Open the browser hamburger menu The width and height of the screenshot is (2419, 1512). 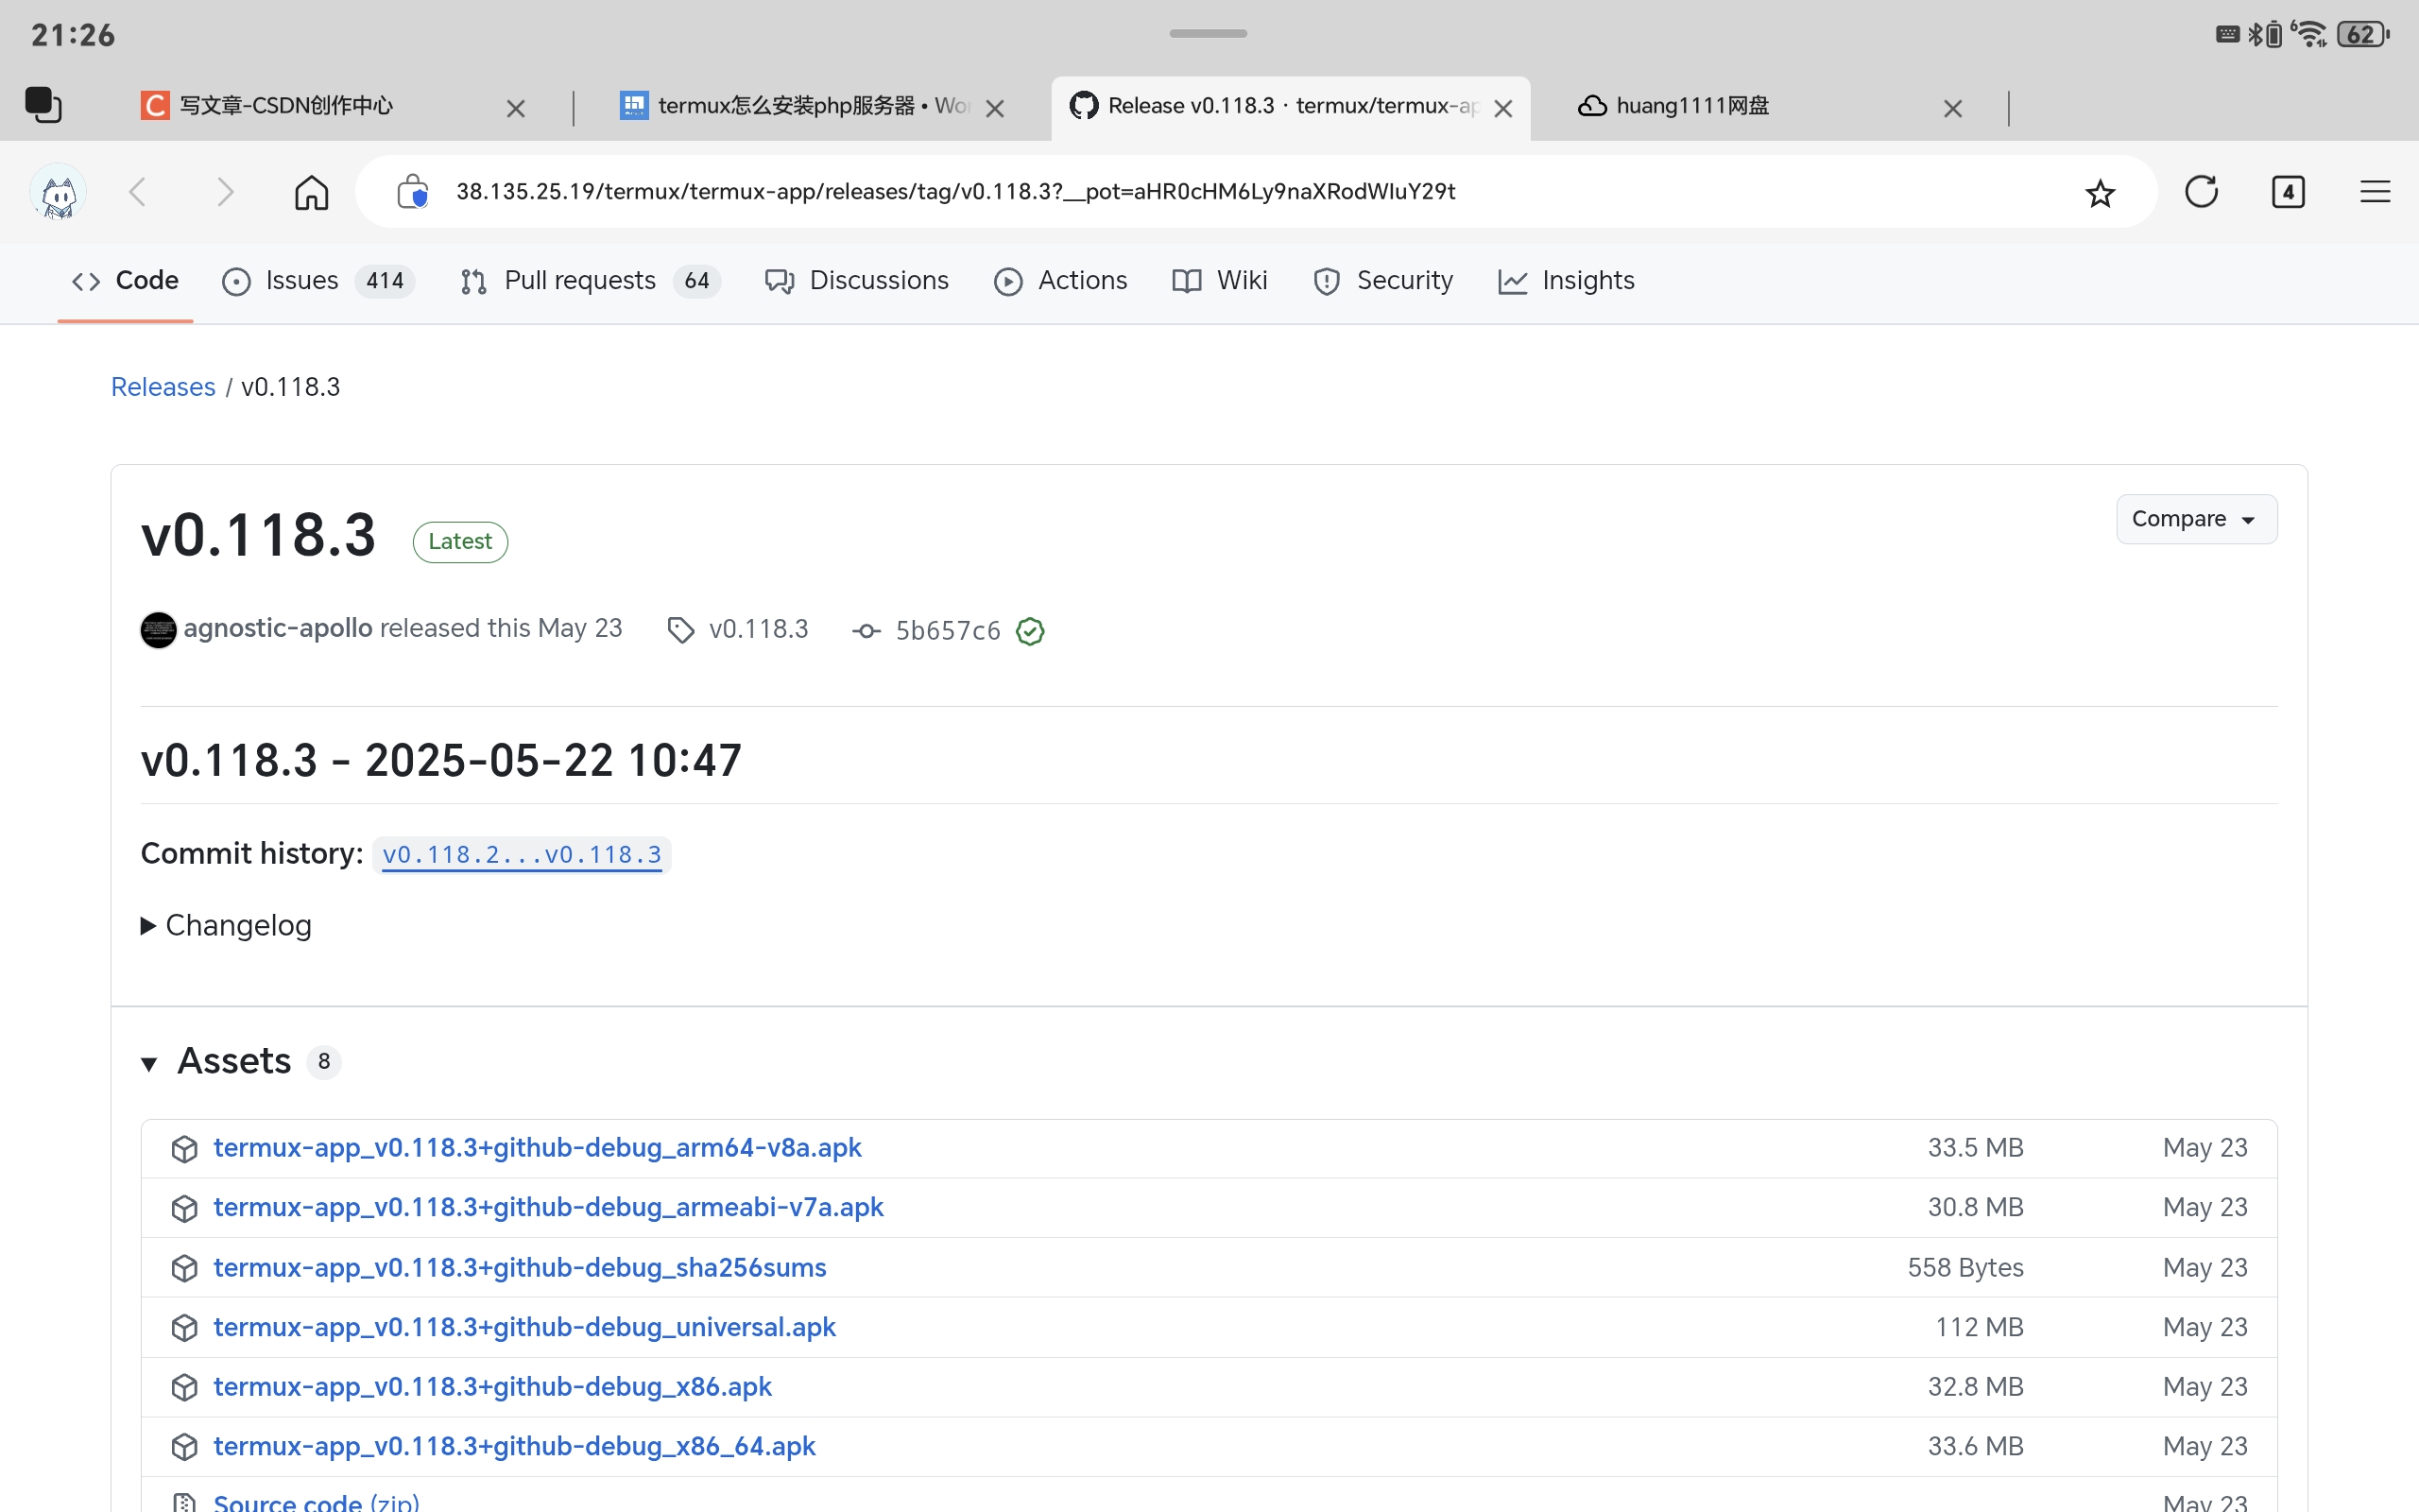2374,192
